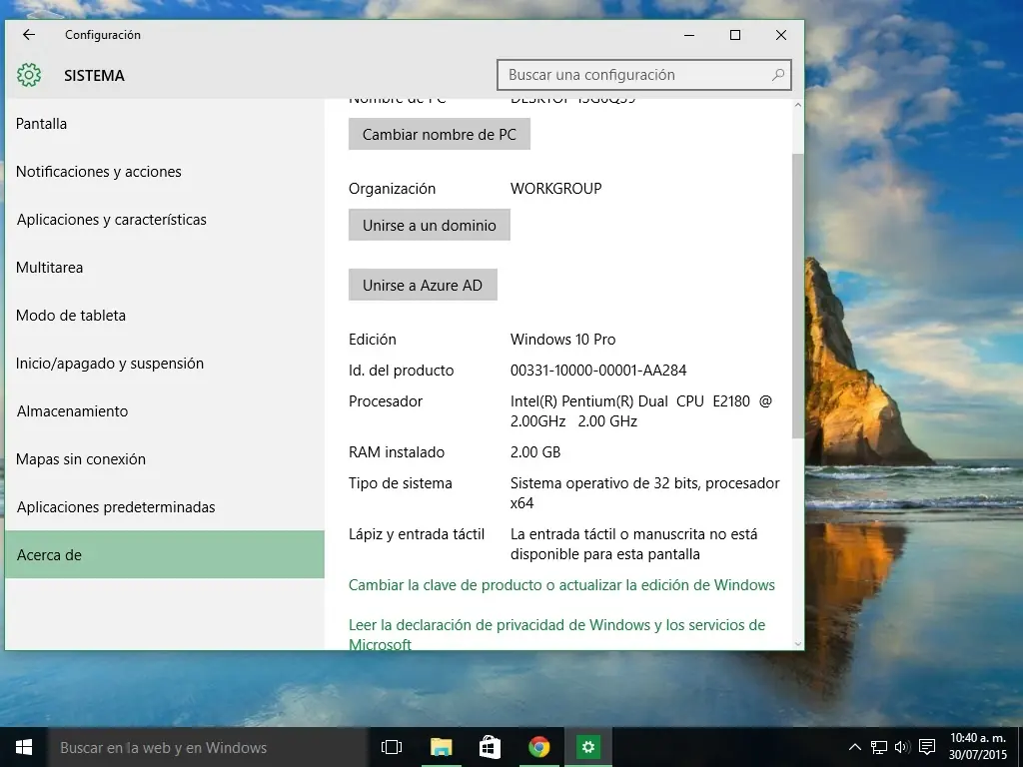Open the Almacenamiento section
This screenshot has height=767, width=1023.
coord(165,410)
